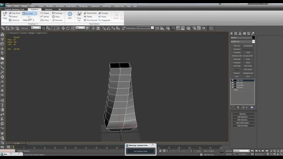Screen dimensions: 283x159
Task: Expand the Paint Deformation rollout
Action: (x=242, y=123)
